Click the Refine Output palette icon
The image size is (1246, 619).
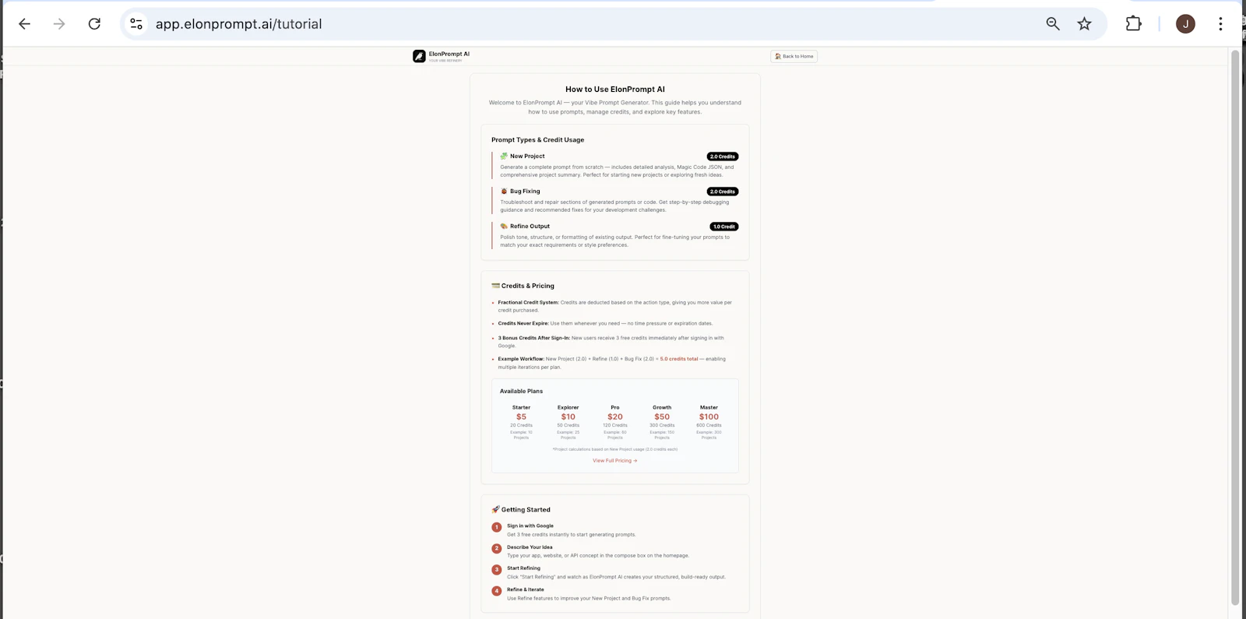pos(504,226)
